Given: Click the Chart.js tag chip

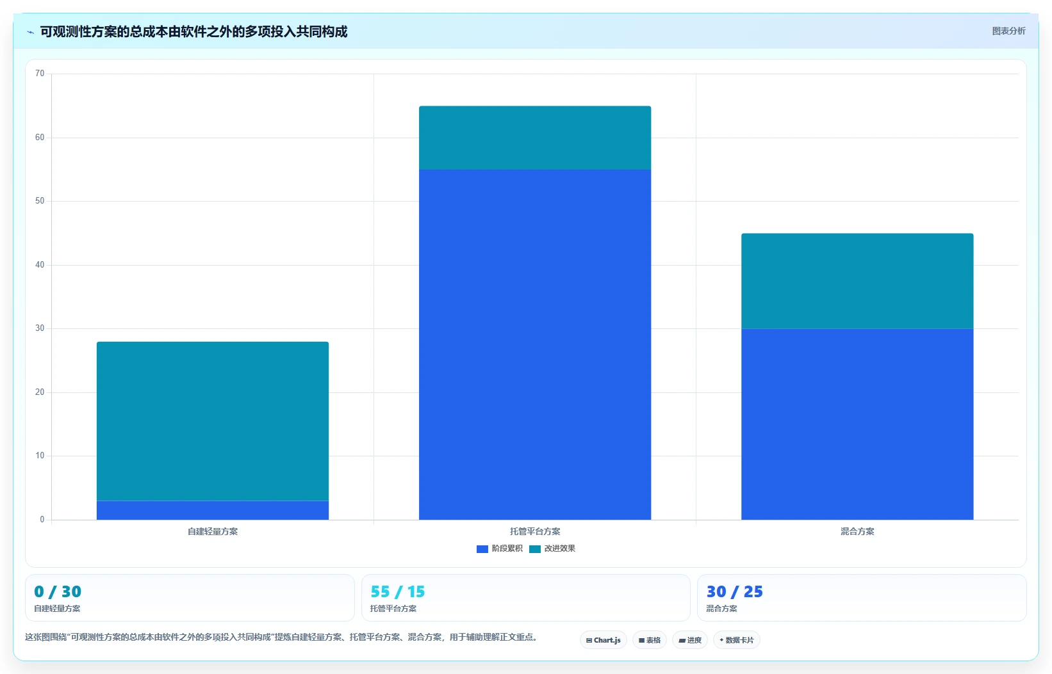Looking at the screenshot, I should 603,640.
